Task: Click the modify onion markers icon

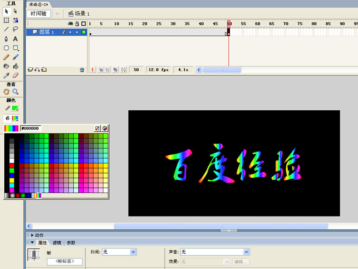Action: 124,69
